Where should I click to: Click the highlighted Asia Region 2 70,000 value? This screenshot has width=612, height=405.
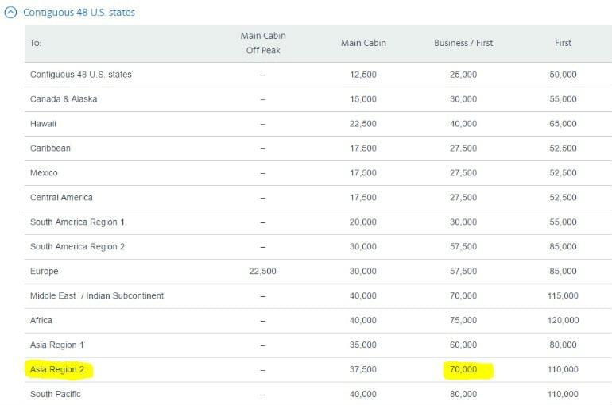(463, 369)
